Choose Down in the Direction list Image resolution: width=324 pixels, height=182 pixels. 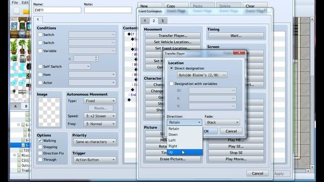click(184, 134)
